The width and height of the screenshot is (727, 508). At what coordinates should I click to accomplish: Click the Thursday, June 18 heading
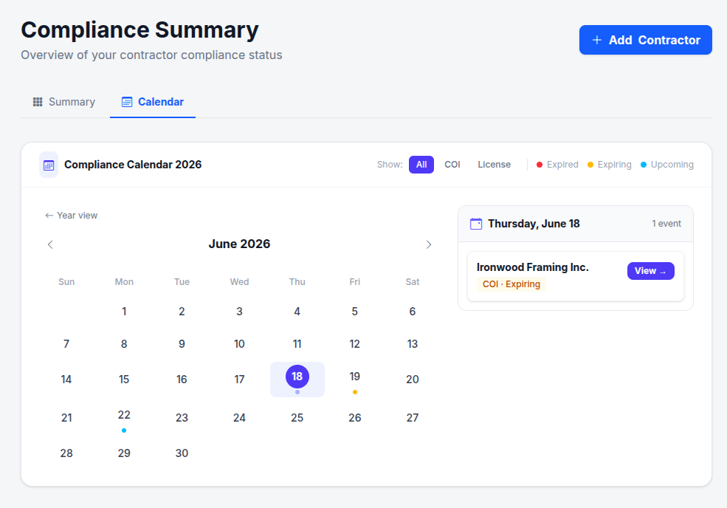pos(534,224)
